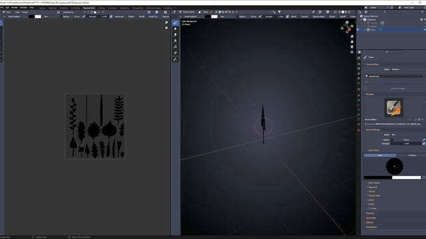
Task: Expand the Symmetry panel
Action: point(371,218)
